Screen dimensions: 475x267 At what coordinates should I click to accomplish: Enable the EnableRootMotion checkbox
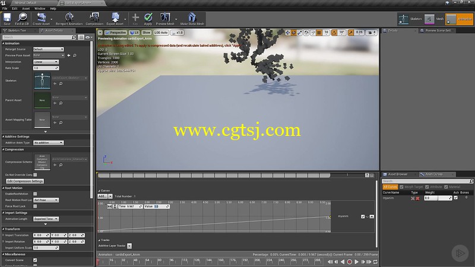point(35,194)
